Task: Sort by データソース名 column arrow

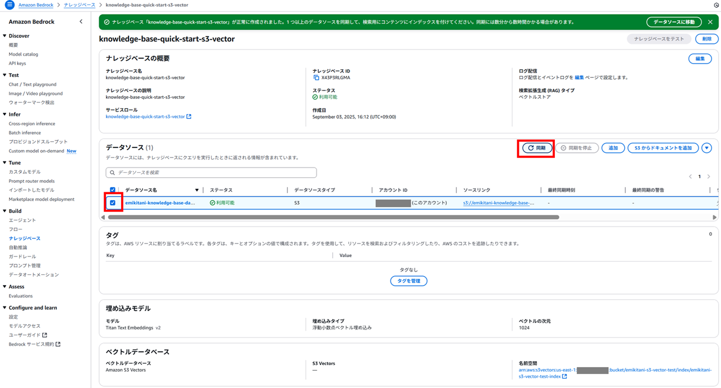Action: click(197, 190)
